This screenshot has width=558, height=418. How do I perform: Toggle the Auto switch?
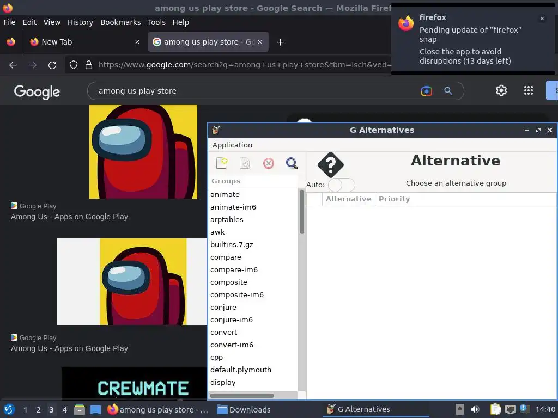point(341,185)
